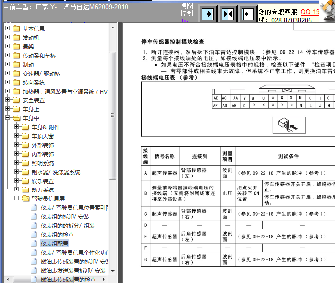
Task: Open 车身&附件 tree item
Action: (46, 127)
